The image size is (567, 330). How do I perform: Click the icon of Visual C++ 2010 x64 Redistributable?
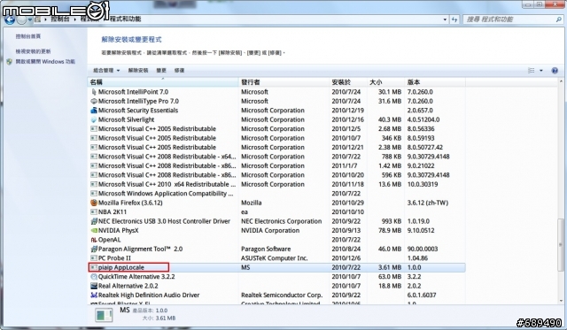coord(94,185)
